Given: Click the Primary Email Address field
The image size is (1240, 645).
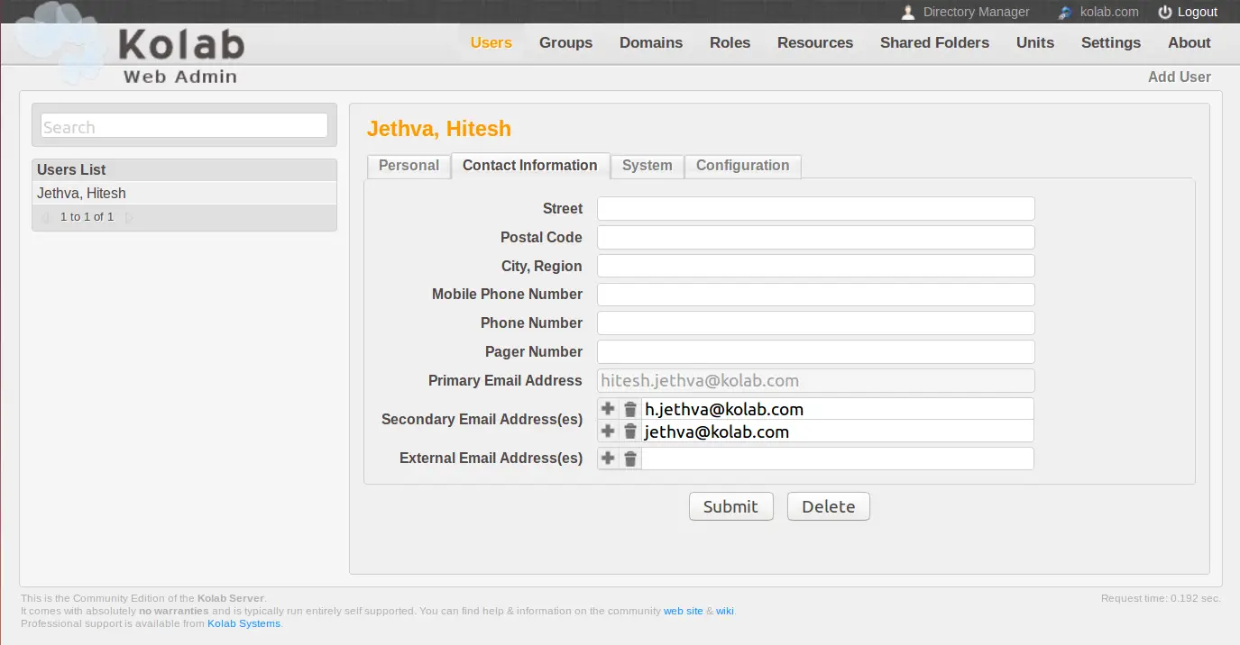Looking at the screenshot, I should tap(815, 381).
